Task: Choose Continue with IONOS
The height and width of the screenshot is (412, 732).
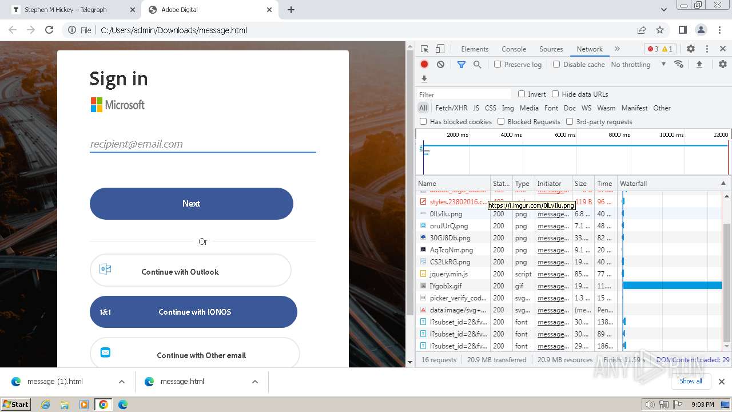Action: click(193, 312)
